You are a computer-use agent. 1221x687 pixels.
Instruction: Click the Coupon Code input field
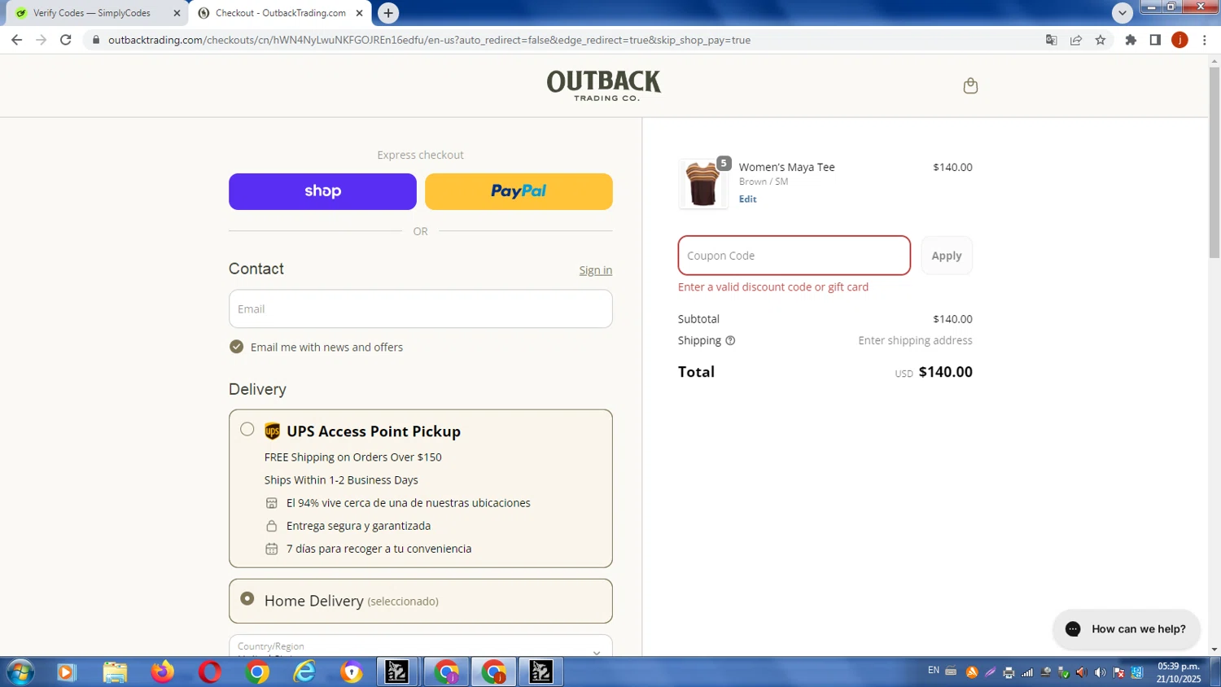tap(794, 256)
